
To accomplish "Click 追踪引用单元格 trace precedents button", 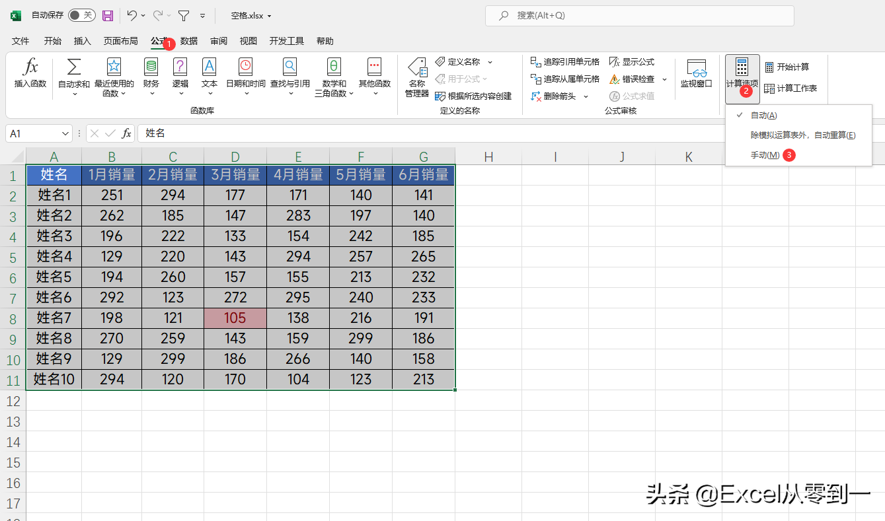I will [x=565, y=62].
